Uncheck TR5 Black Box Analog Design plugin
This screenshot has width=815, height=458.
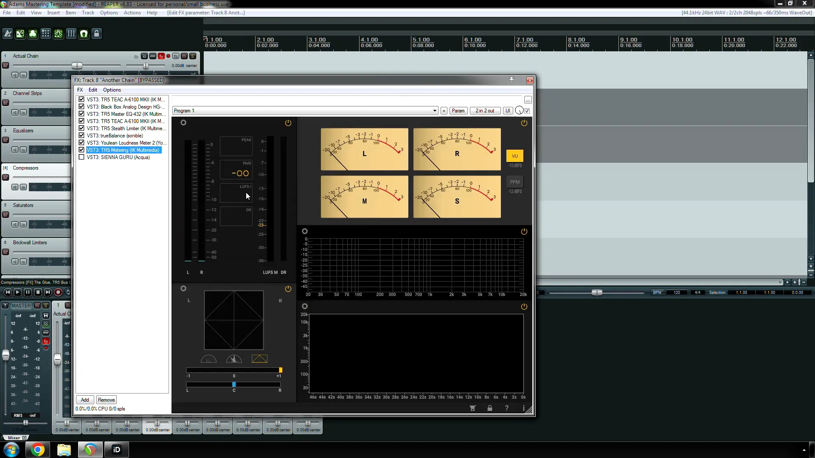[x=81, y=106]
